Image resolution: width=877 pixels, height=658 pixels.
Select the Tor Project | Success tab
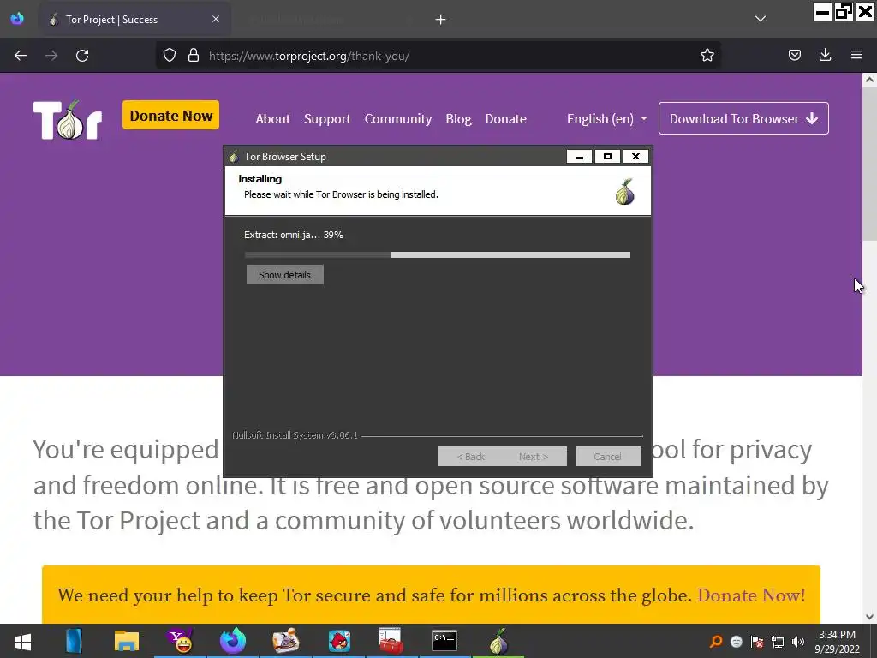[x=134, y=20]
